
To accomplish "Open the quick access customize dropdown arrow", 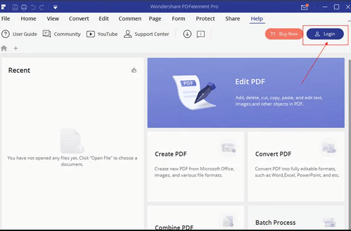I will click(x=55, y=7).
